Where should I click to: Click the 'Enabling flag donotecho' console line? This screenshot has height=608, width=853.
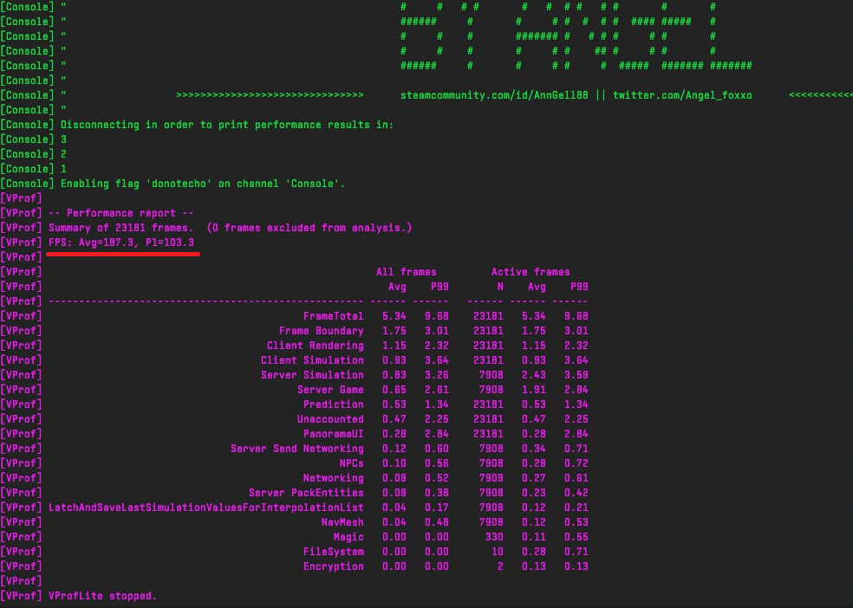(203, 184)
